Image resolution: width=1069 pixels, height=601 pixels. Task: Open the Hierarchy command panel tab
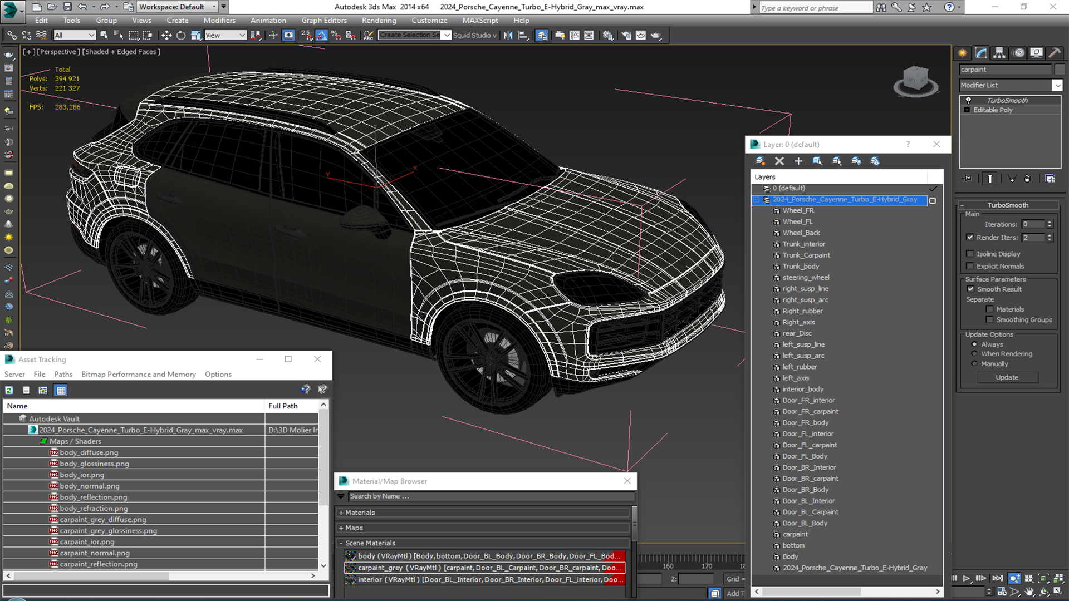pyautogui.click(x=999, y=53)
